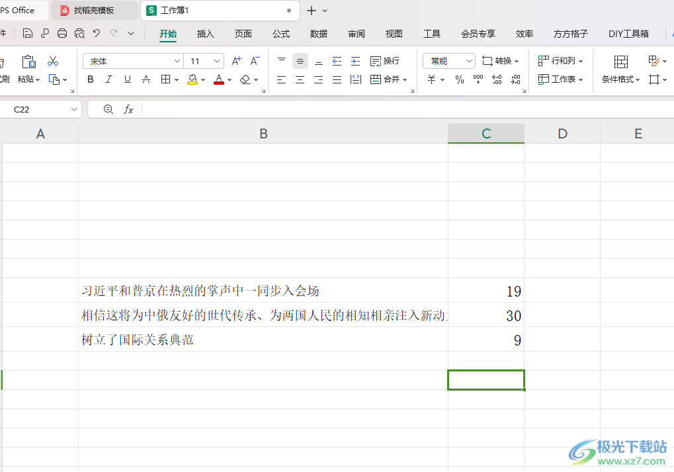This screenshot has width=674, height=472.
Task: Click the Save icon in quick access
Action: (28, 34)
